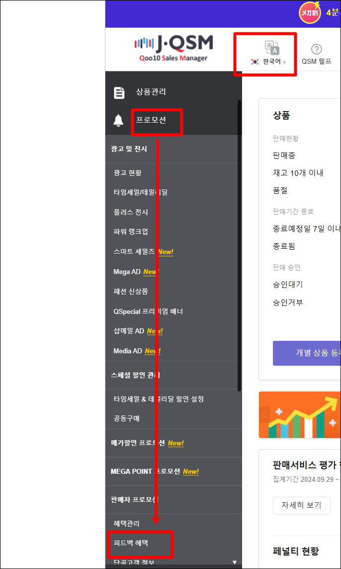Open the orange growth chart banner

[300, 415]
